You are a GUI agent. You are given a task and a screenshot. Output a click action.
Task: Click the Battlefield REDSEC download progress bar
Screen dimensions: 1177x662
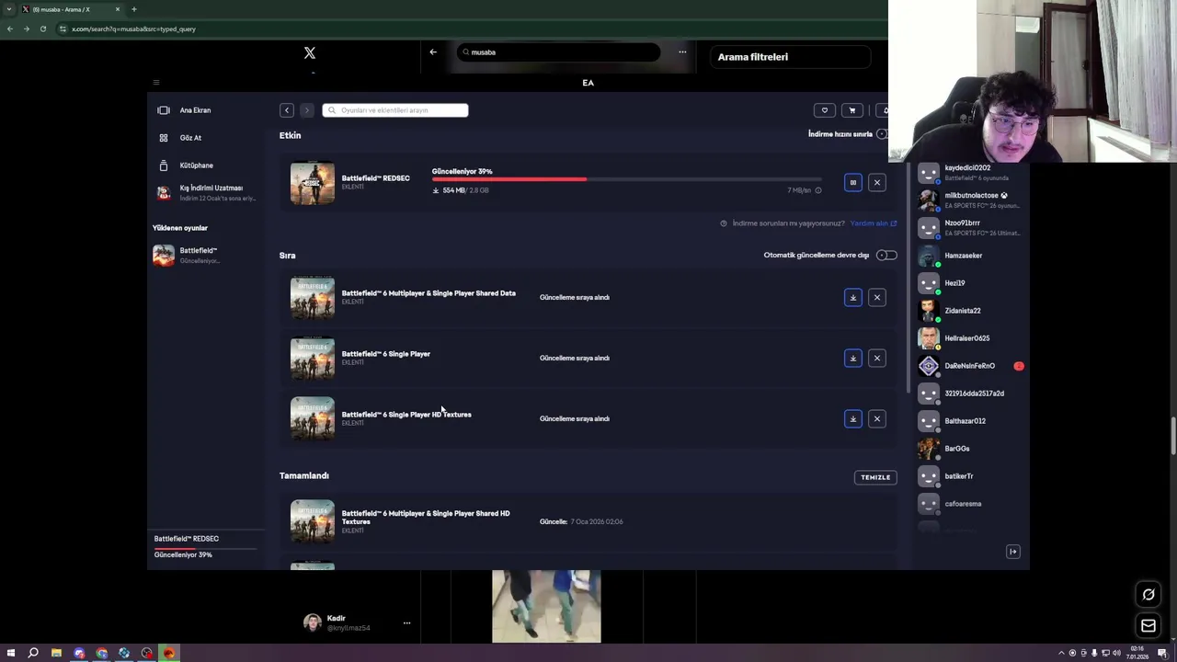click(625, 179)
